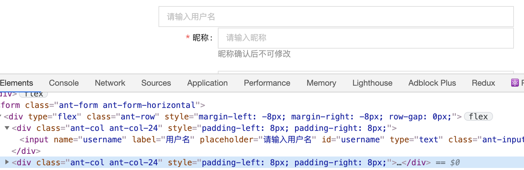
Task: Open the Lighthouse tab
Action: [372, 83]
